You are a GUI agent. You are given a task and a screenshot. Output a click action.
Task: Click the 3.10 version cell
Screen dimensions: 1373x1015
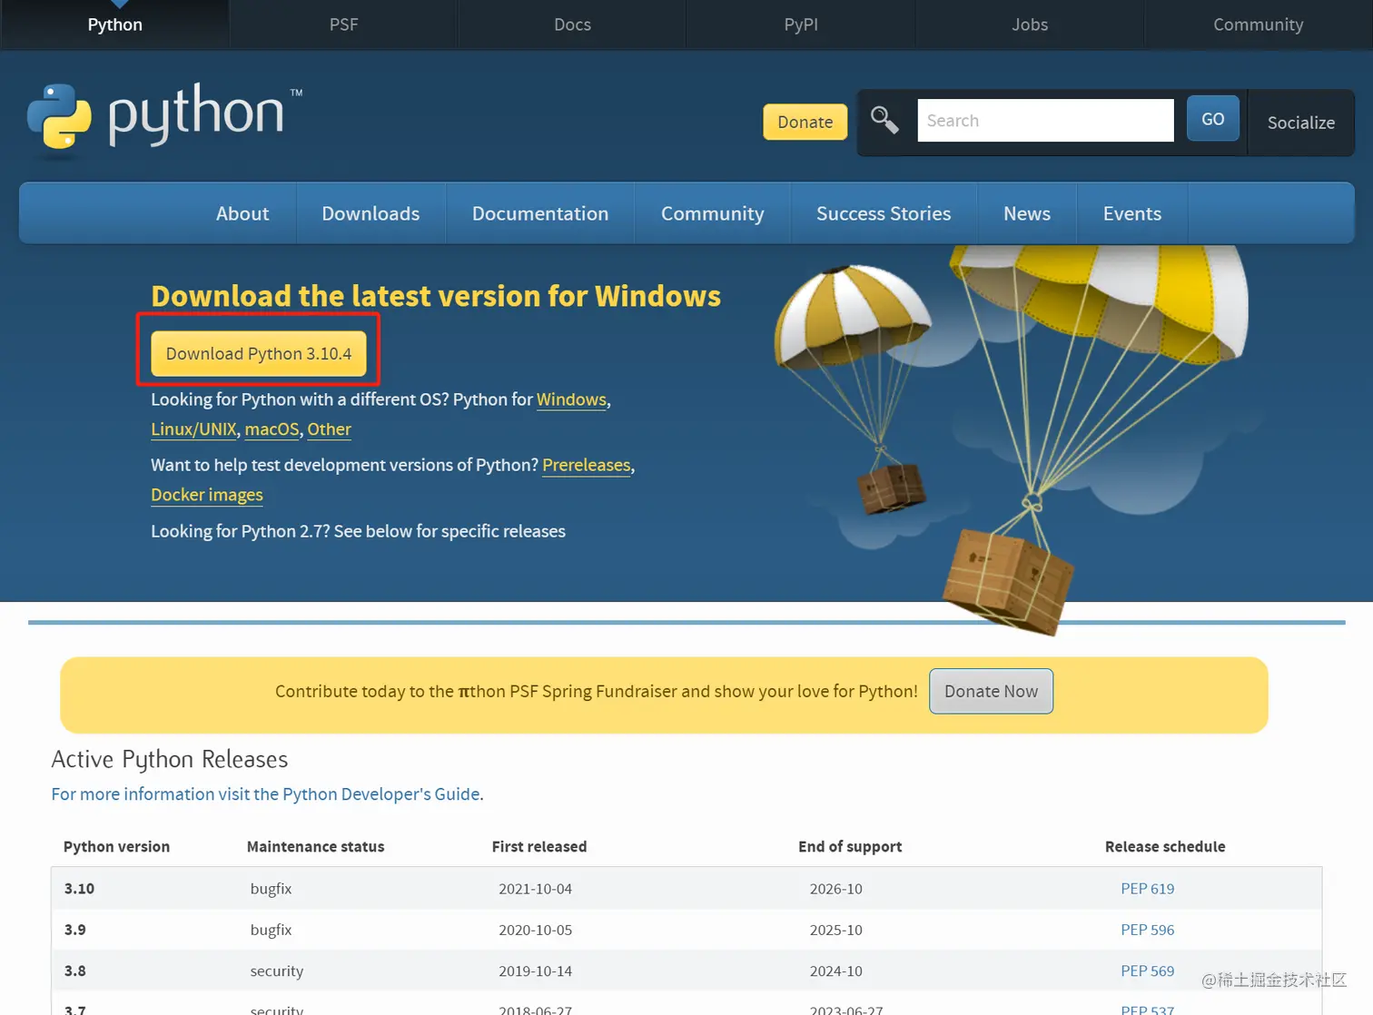click(x=79, y=889)
